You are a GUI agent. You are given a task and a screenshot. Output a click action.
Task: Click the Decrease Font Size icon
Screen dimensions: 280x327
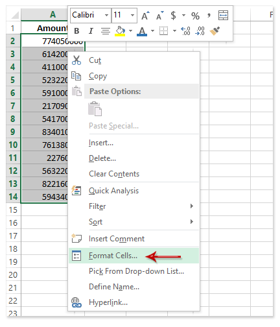click(x=160, y=16)
